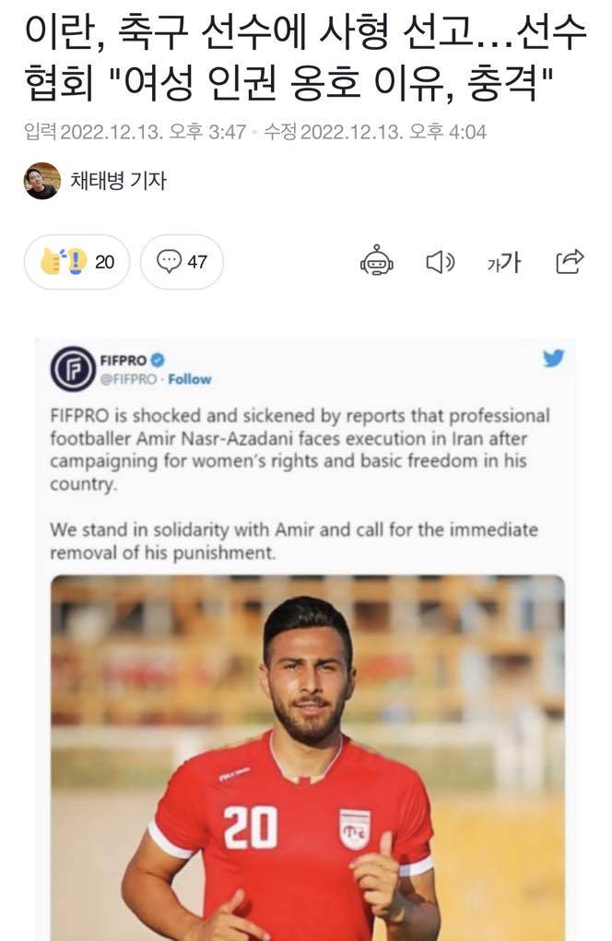Click the Twitter bird logo

pos(553,358)
